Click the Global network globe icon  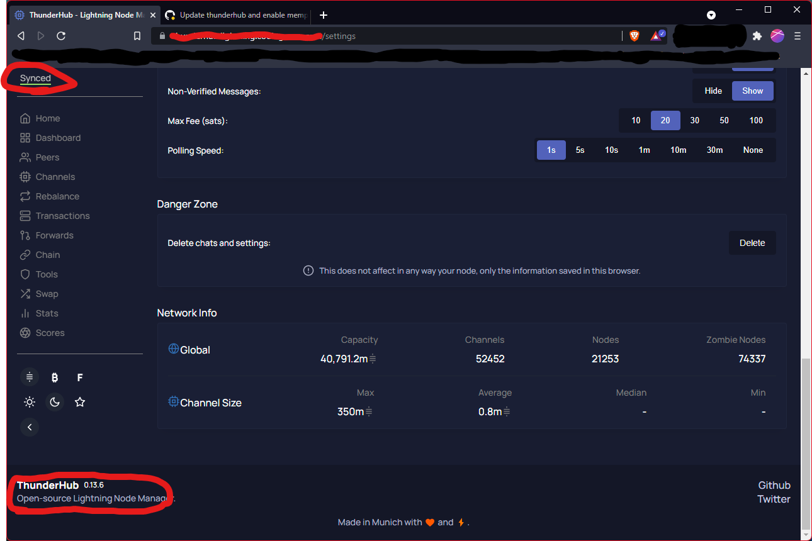pos(174,349)
